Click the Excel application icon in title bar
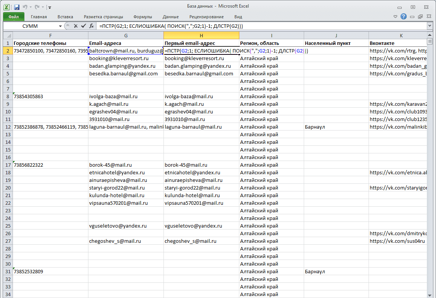 [x=6, y=7]
